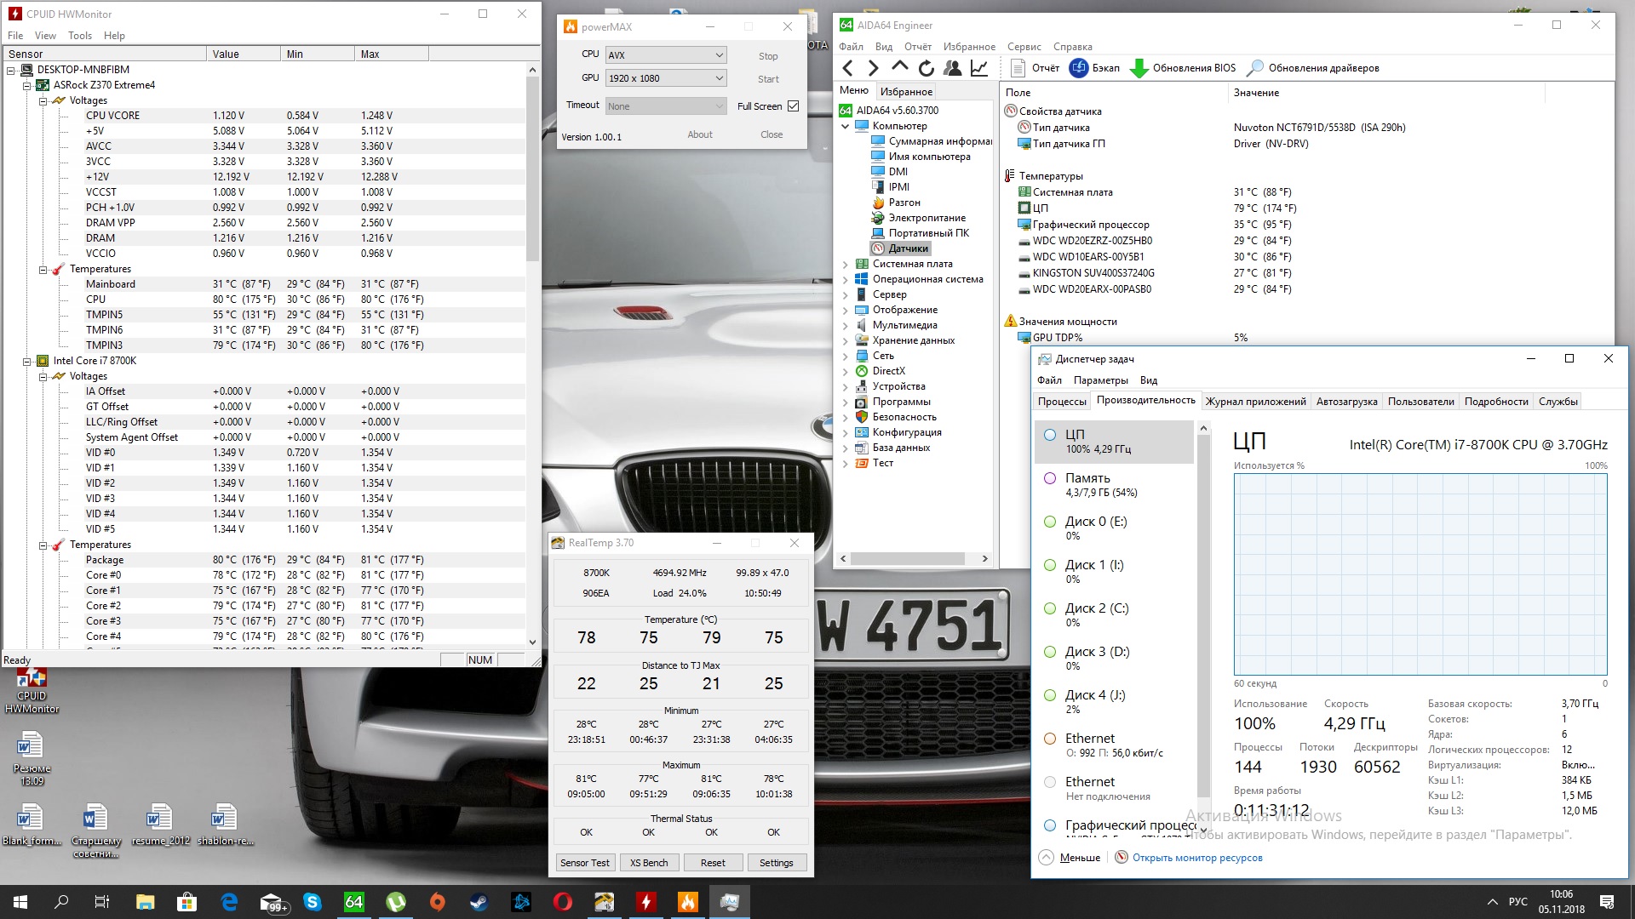Select Память in performance list
This screenshot has width=1635, height=919.
(x=1087, y=478)
